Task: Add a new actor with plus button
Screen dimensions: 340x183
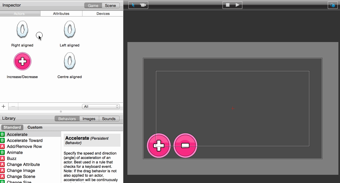Action: 4,107
